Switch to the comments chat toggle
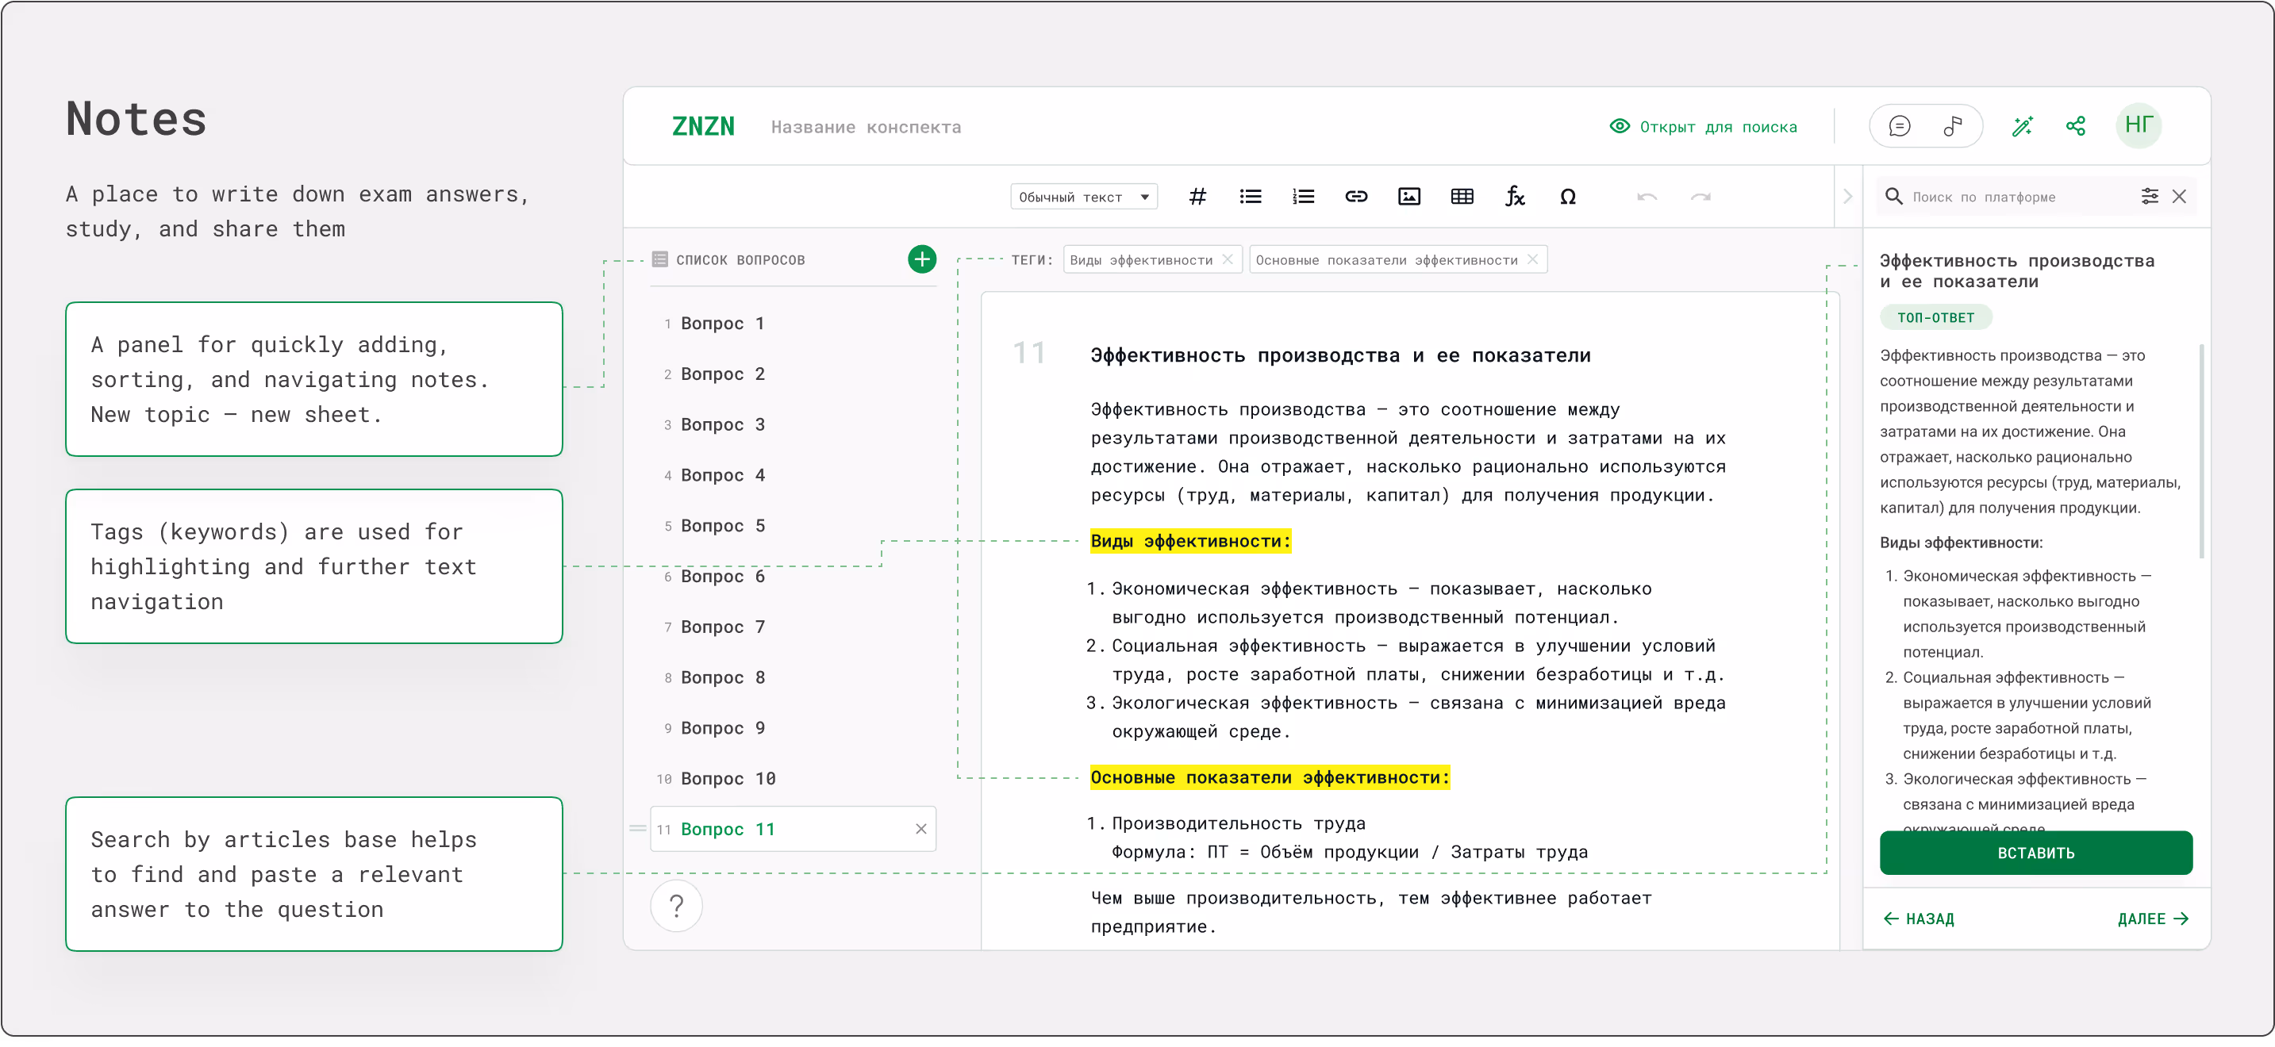This screenshot has height=1047, width=2275. (x=1899, y=126)
